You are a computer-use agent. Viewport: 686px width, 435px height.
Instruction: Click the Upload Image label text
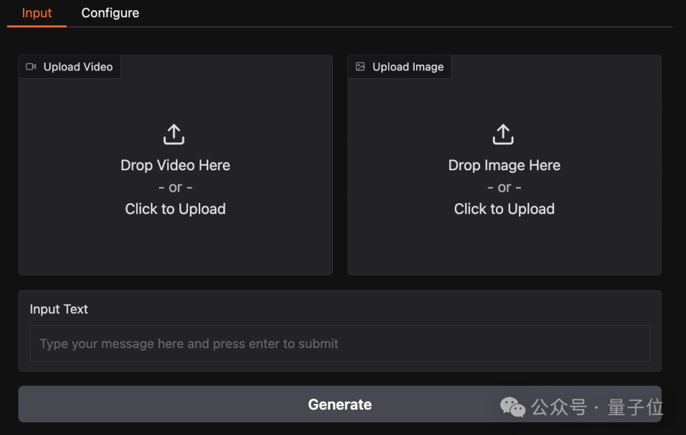(x=408, y=67)
